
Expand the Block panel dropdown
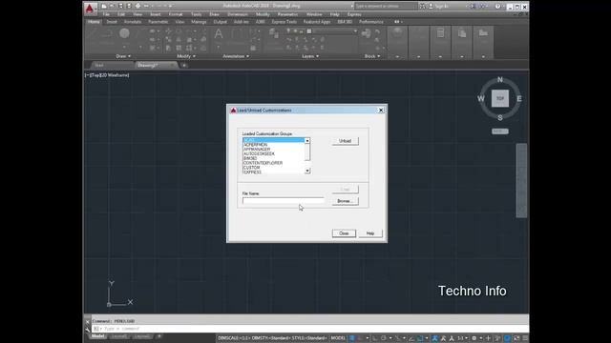pyautogui.click(x=372, y=56)
